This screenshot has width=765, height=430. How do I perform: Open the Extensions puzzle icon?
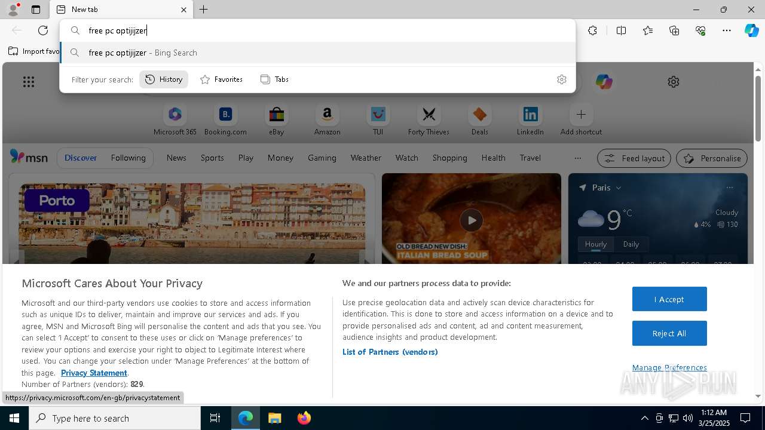coord(592,30)
